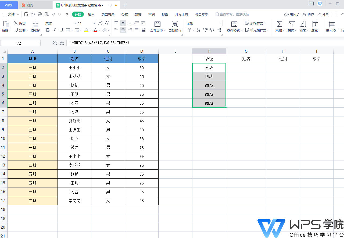Open the 文件 menu
Viewport: 344px width, 238px height.
11,14
